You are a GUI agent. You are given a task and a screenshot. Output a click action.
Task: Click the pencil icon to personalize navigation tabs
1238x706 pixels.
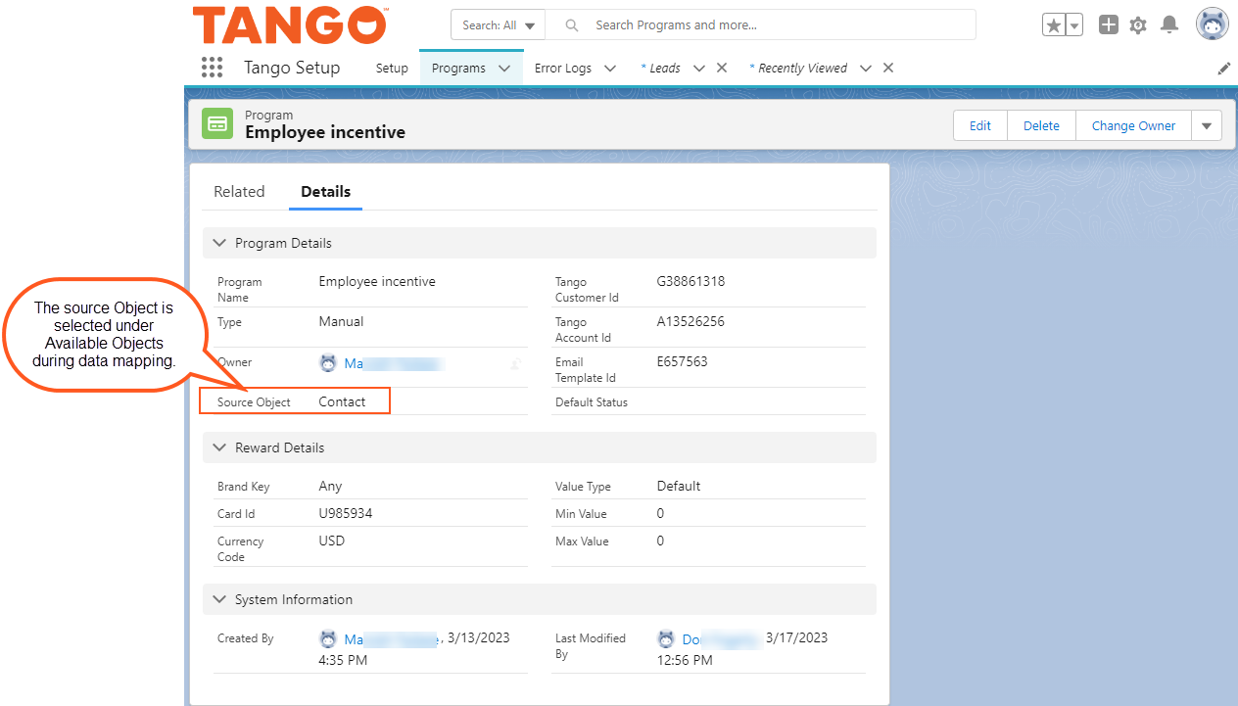1223,68
